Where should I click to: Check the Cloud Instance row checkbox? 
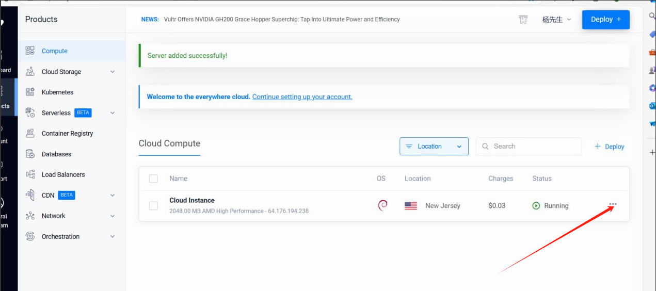(x=153, y=206)
